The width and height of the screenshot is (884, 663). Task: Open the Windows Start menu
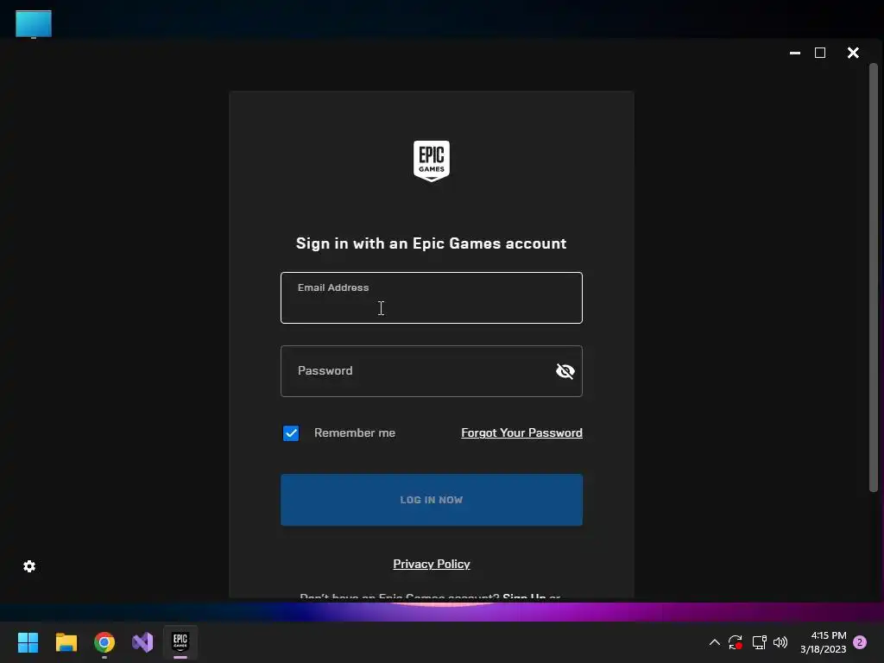coord(28,642)
